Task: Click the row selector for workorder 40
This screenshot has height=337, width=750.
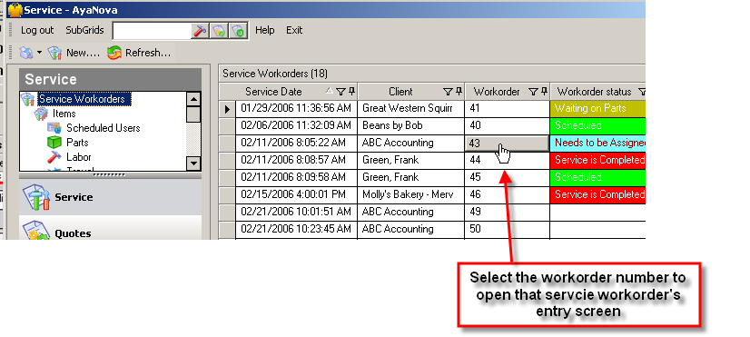Action: [x=227, y=126]
